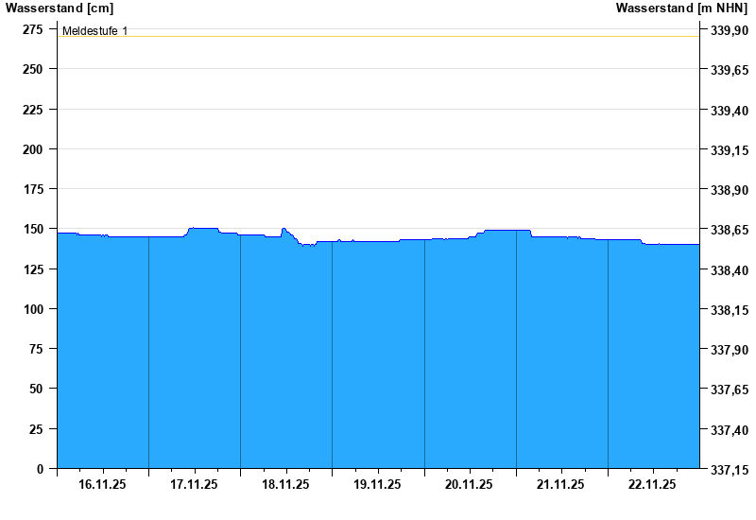
Task: Click the 339,90 value on the right axis
Action: click(x=728, y=30)
